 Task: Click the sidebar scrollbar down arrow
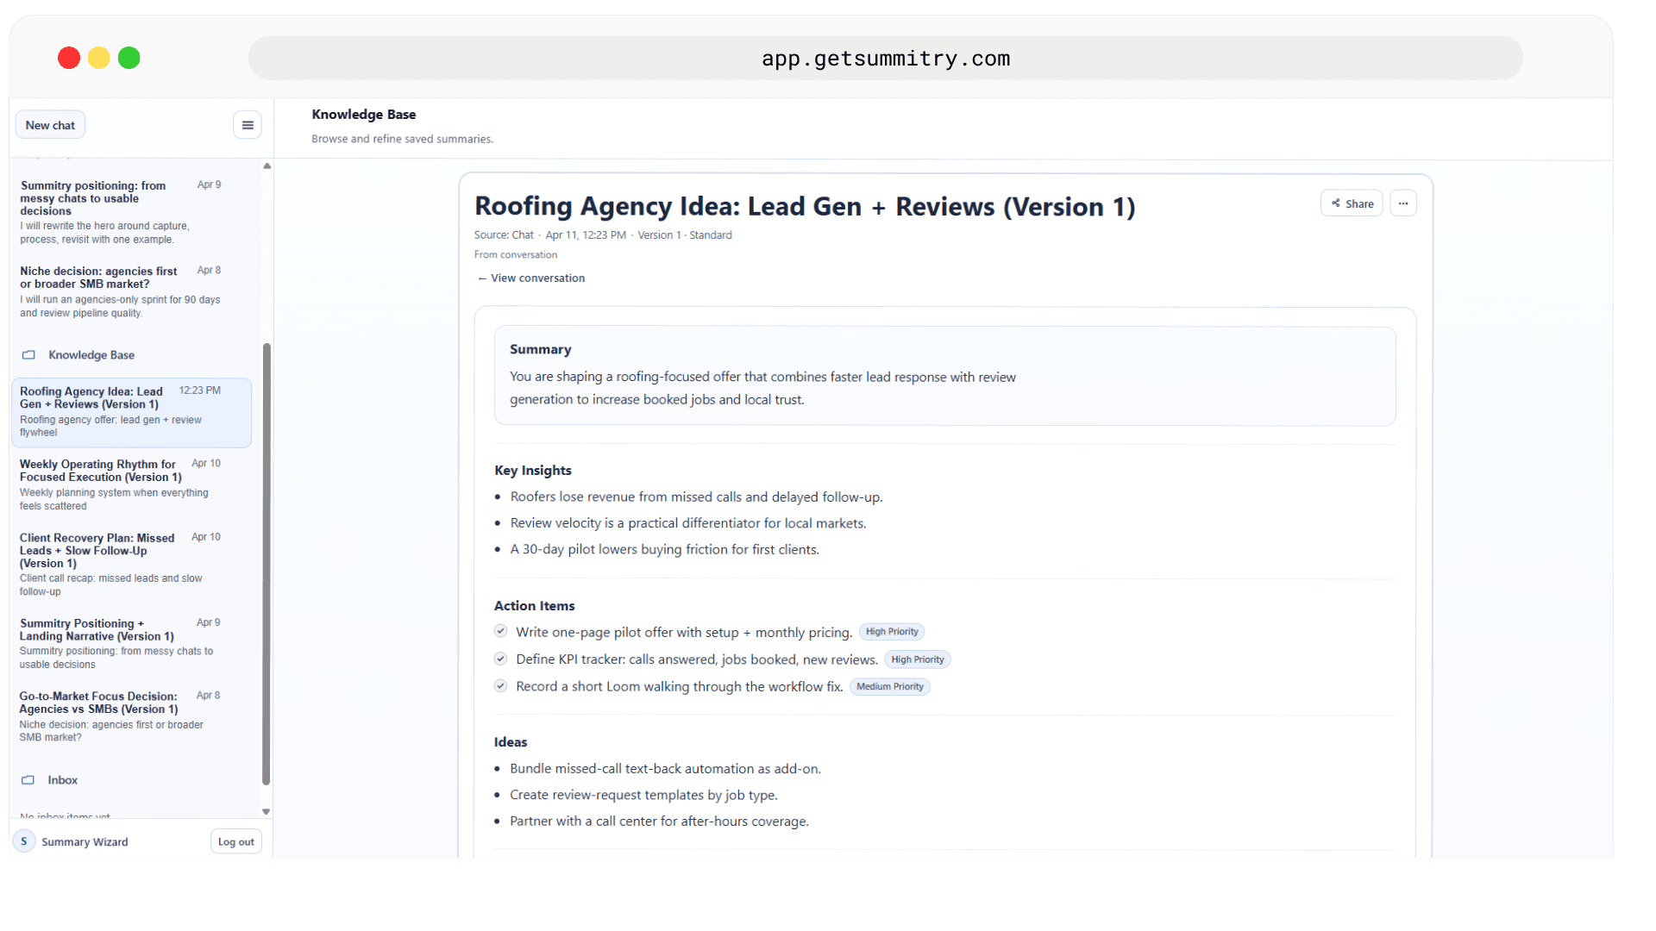[266, 811]
